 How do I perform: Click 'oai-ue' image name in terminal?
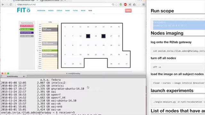(56, 110)
